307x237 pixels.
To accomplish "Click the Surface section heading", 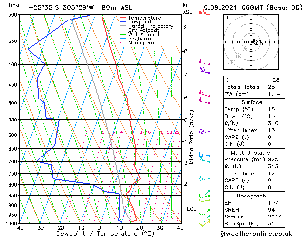I will (251, 102).
